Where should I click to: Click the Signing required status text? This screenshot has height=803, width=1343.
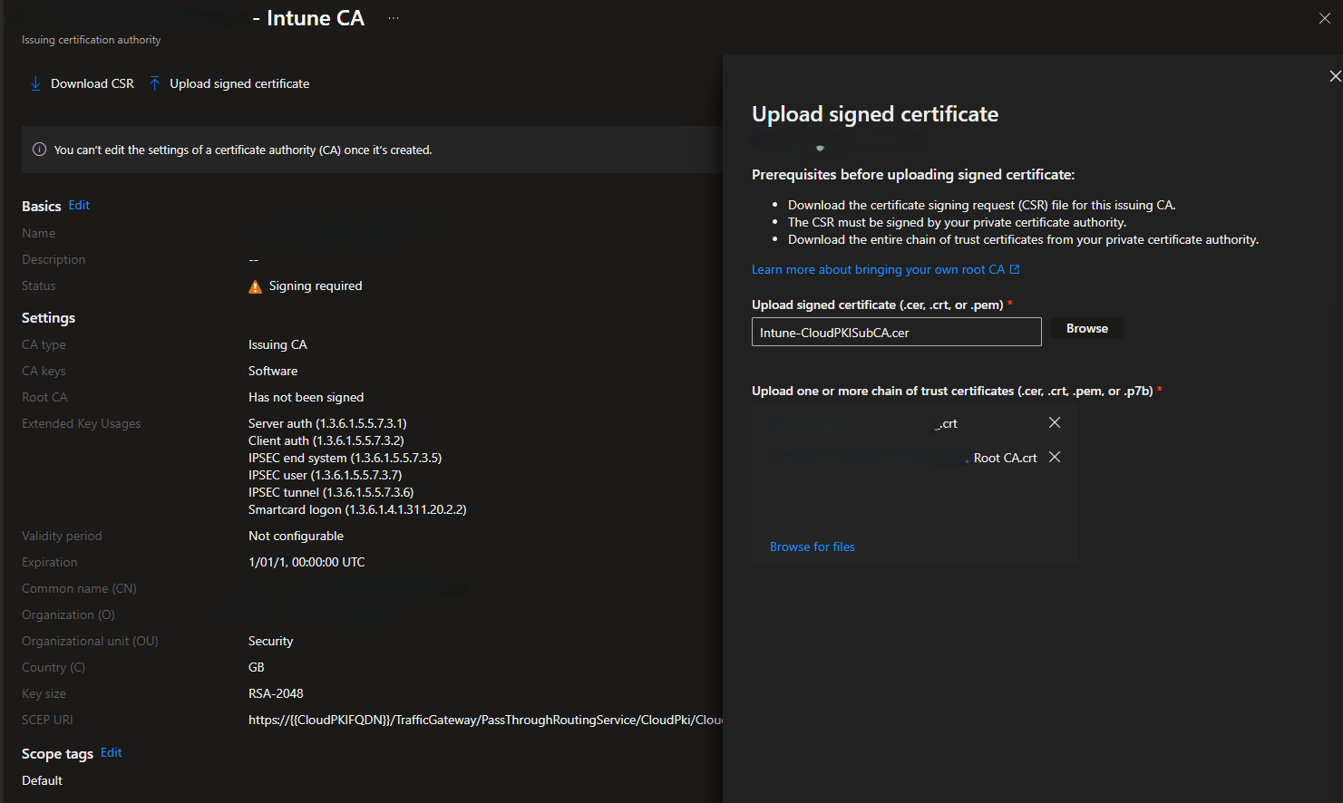click(x=316, y=286)
